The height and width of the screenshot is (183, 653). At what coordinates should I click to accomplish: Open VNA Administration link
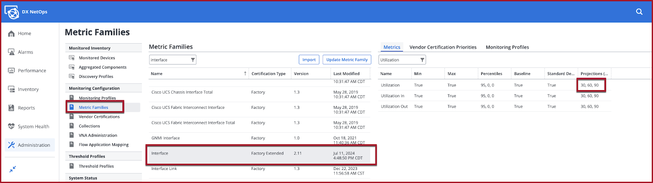(x=98, y=135)
